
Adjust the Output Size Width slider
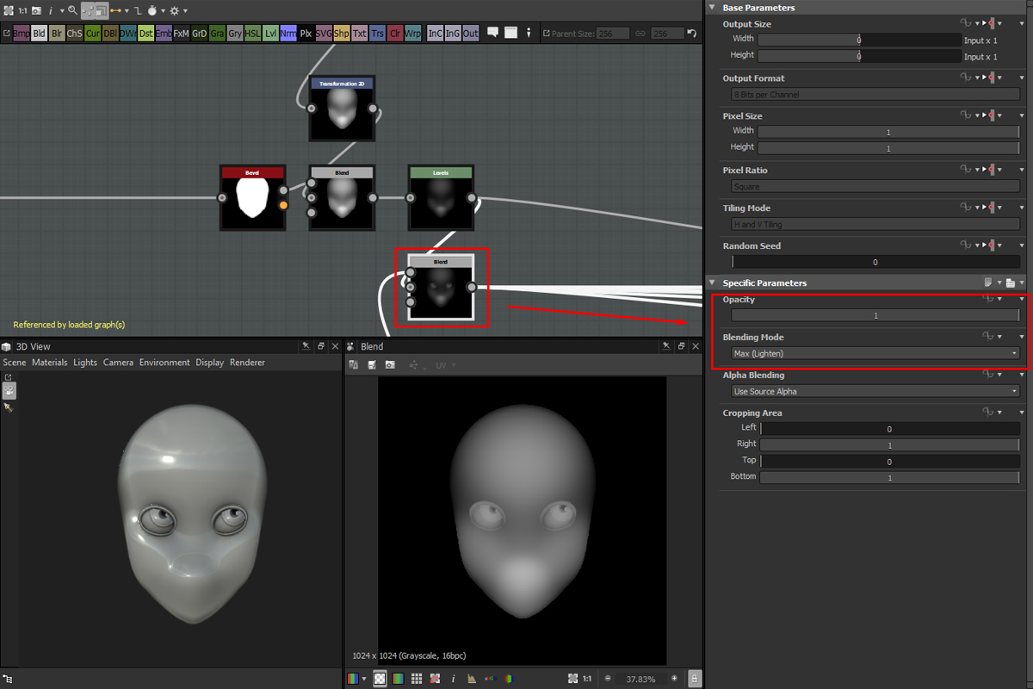click(x=859, y=40)
